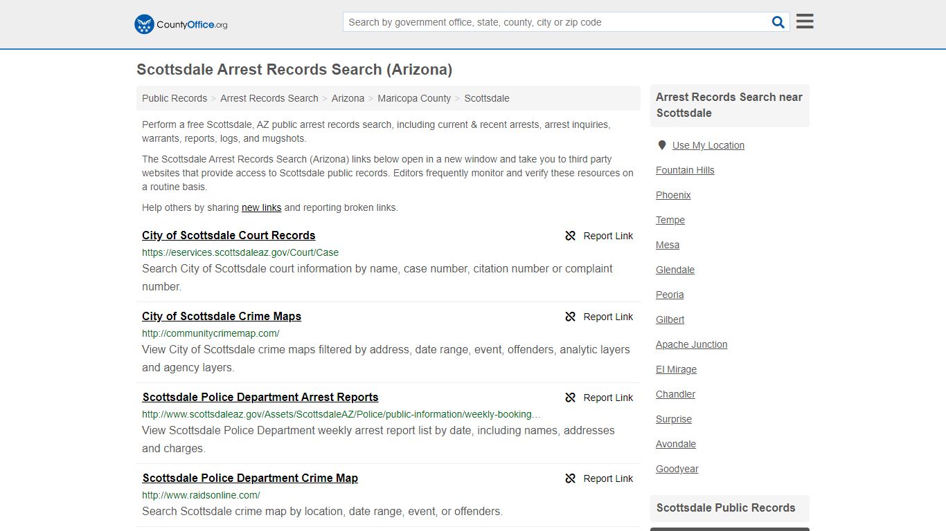Visit communitycrimemap.com URL
Screen dimensions: 946x531
point(211,333)
